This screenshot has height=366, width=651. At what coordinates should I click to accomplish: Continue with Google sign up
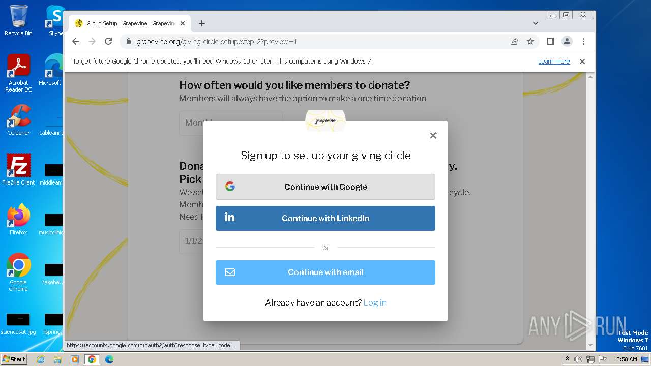pos(325,187)
